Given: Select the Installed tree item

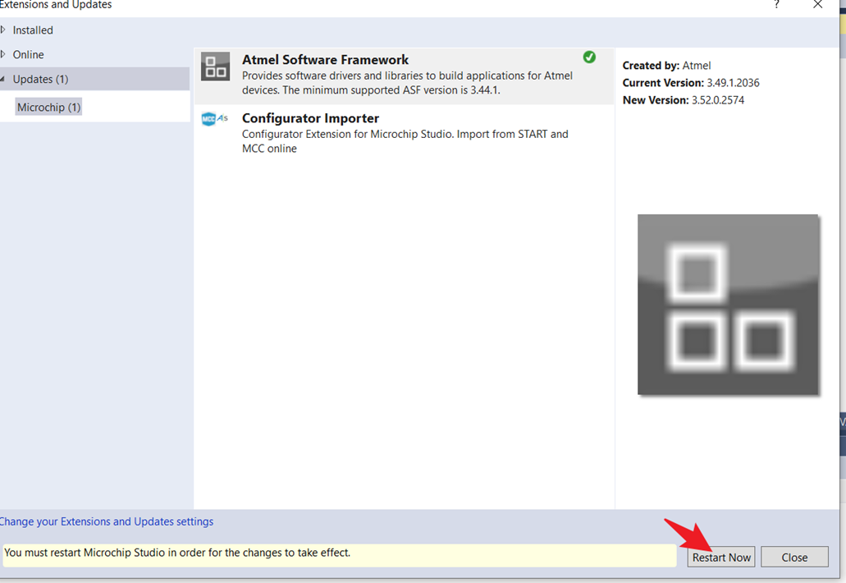Looking at the screenshot, I should [33, 30].
